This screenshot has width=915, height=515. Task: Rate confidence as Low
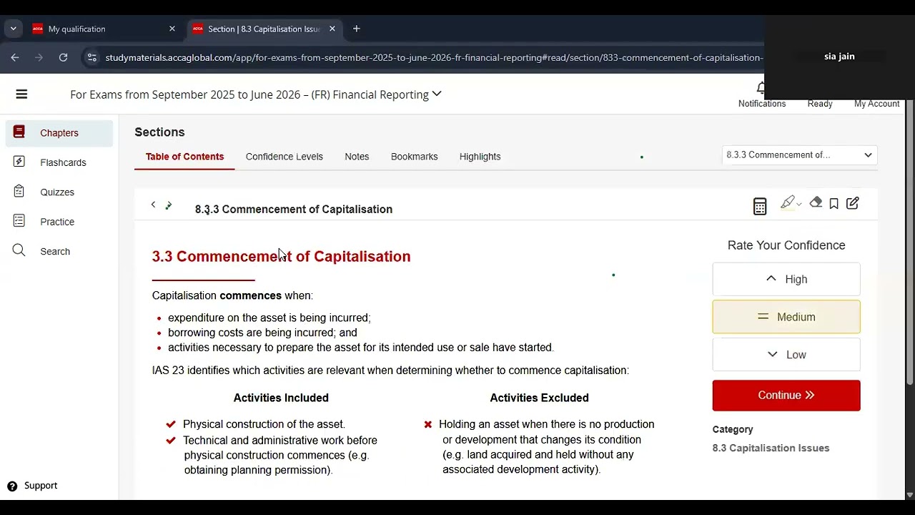coord(786,355)
